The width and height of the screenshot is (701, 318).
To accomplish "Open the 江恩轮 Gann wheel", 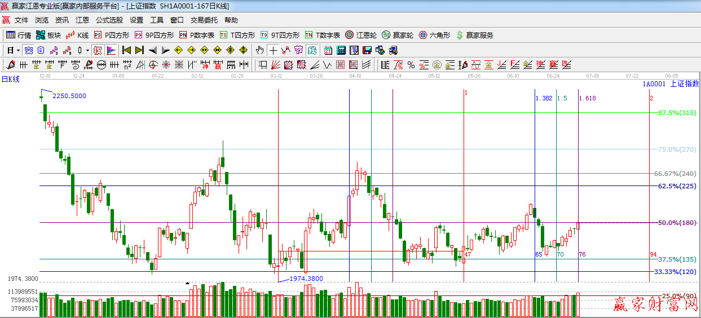I will click(x=361, y=35).
